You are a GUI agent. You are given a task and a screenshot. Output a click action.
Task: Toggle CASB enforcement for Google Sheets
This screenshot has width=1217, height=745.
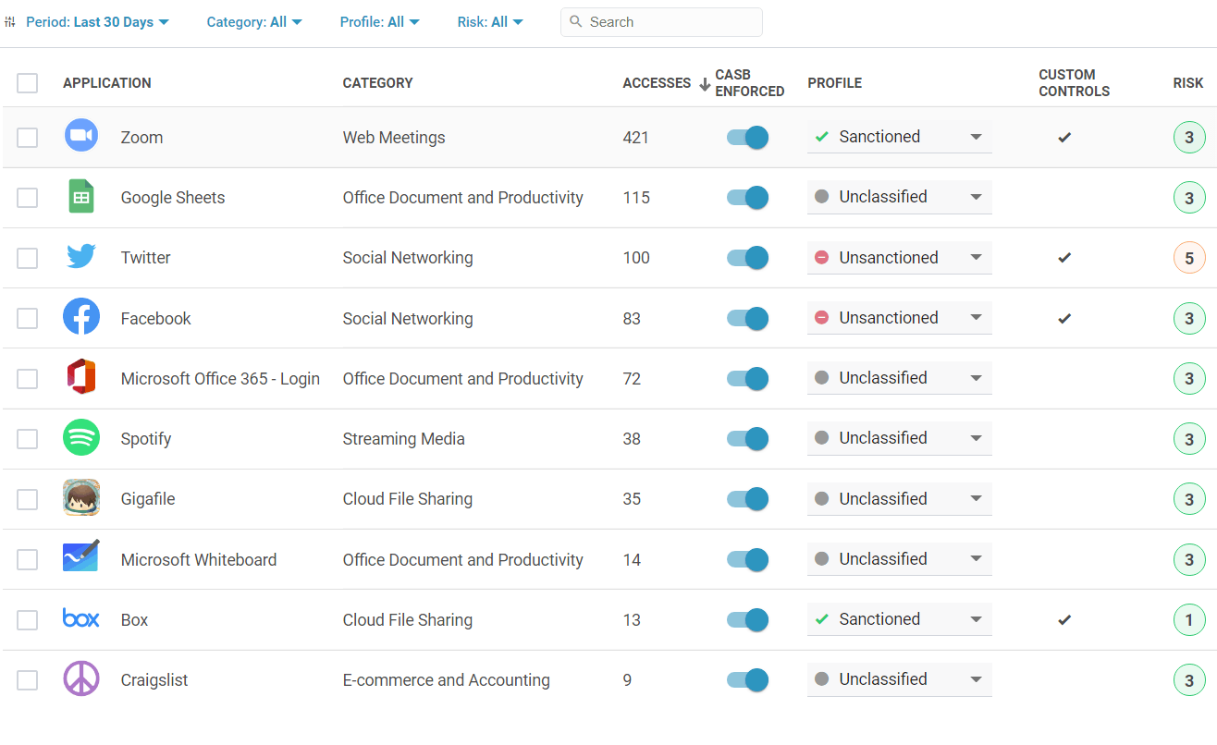(x=747, y=197)
